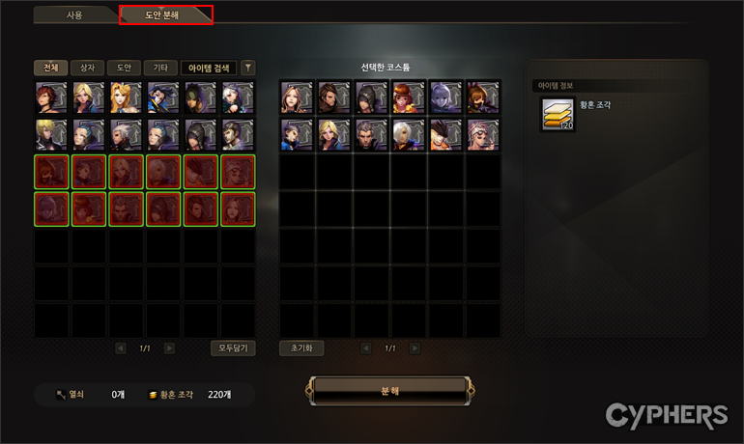Click the red-highlighted eyepatch costume in inventory
Viewport: 744px width, 444px height.
pos(238,172)
